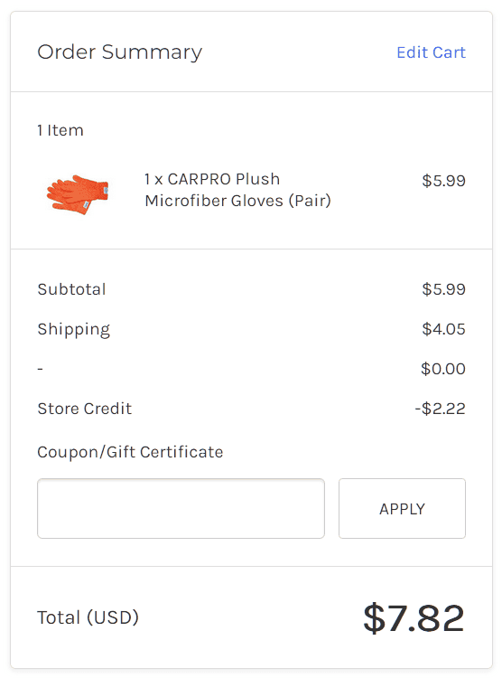
Task: Click the $7.82 order total
Action: coord(414,618)
